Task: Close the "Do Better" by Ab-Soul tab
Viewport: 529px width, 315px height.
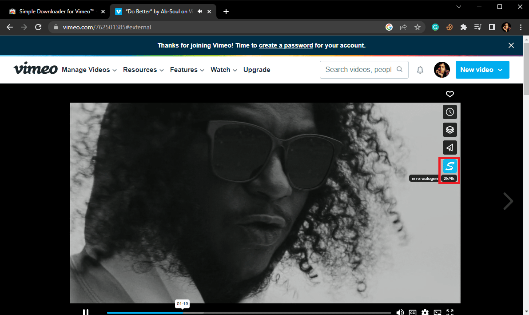Action: click(x=209, y=12)
